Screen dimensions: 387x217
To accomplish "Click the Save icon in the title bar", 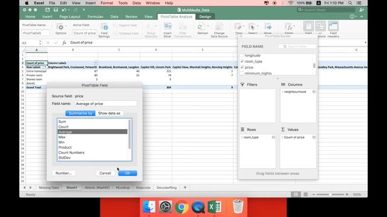I will click(56, 10).
